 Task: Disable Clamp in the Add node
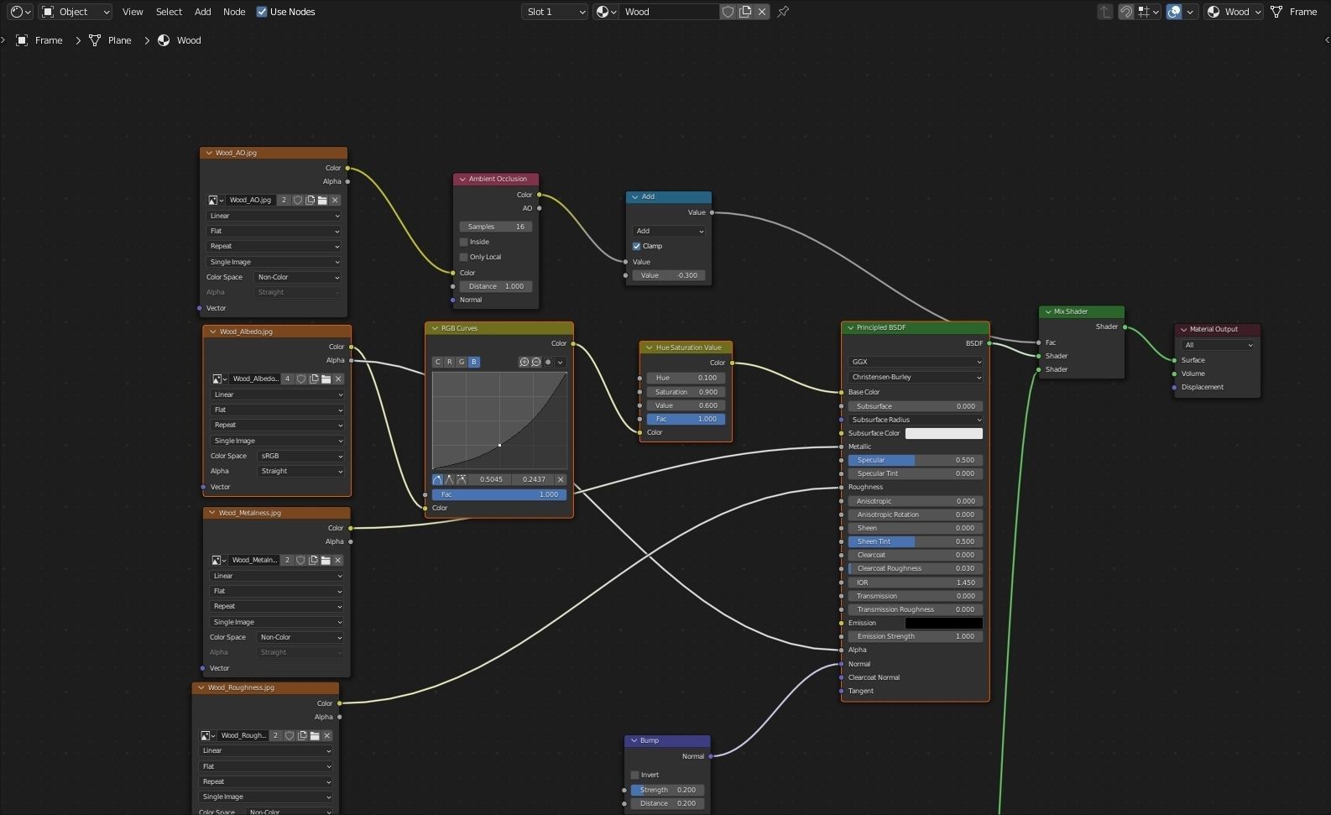coord(636,246)
